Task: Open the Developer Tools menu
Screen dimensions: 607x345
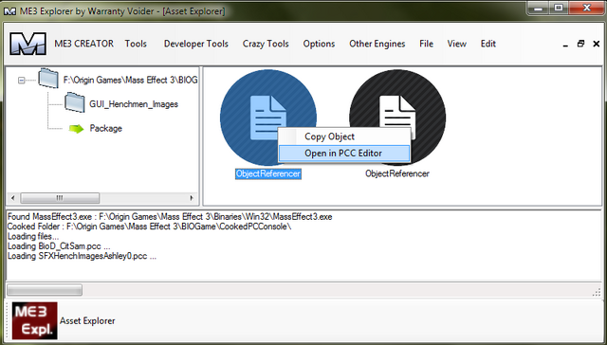Action: pyautogui.click(x=196, y=44)
